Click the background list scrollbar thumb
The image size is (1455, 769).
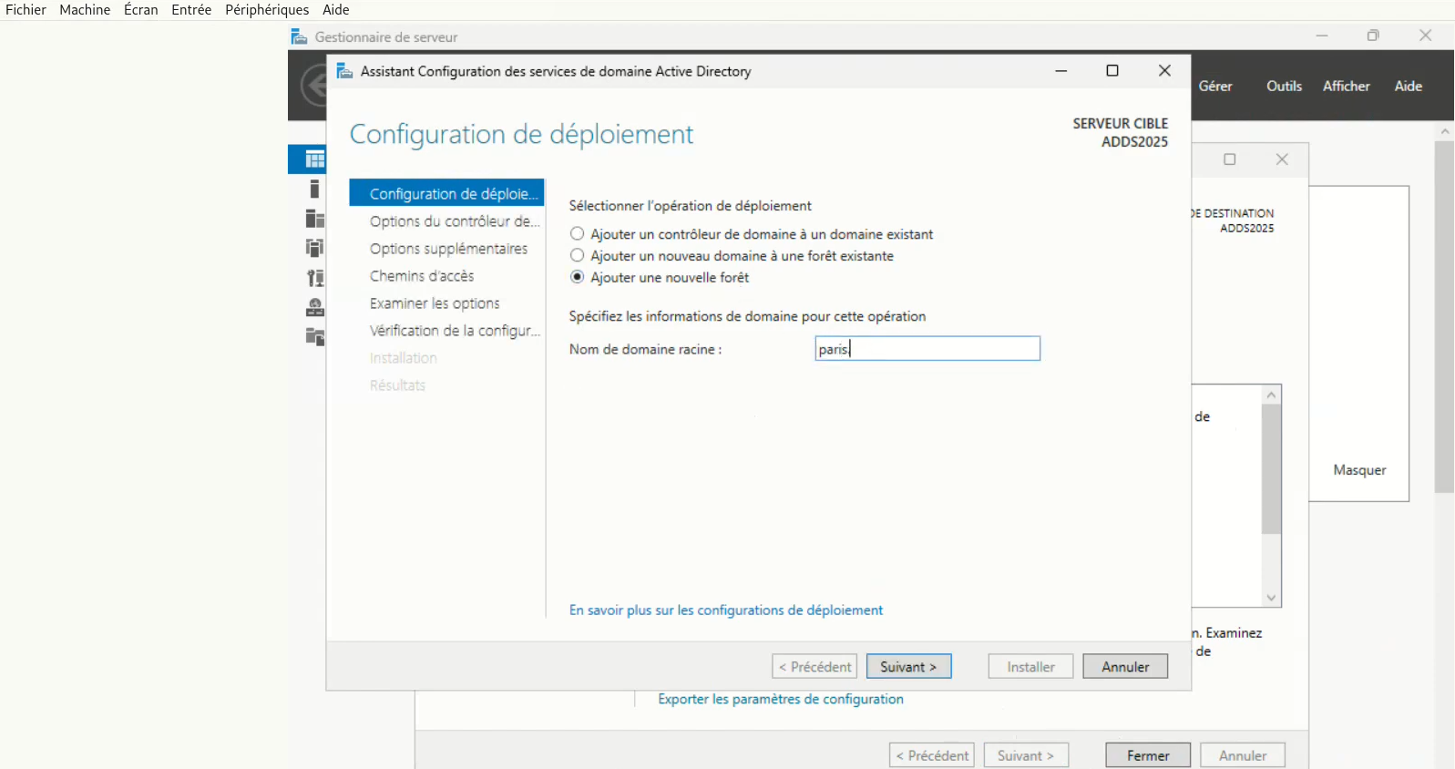(1271, 469)
